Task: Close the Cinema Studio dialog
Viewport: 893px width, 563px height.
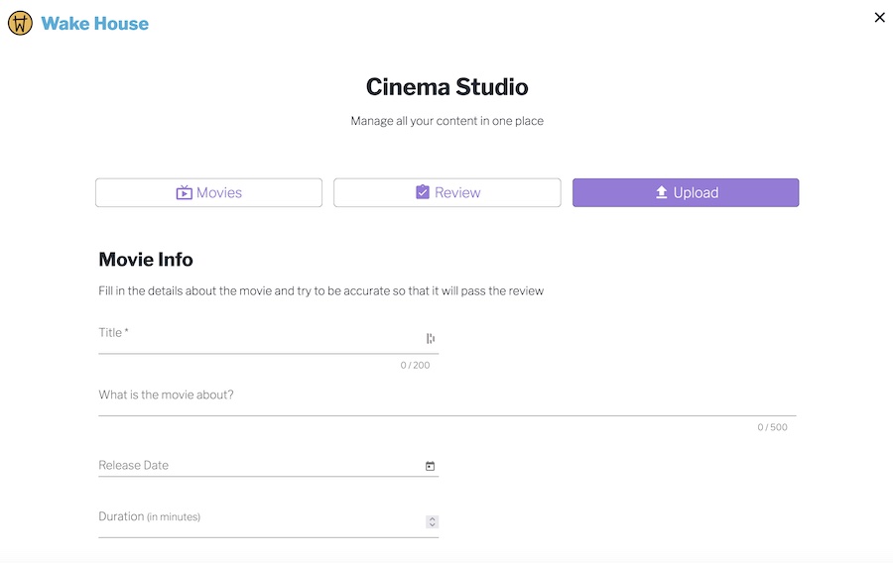Action: [x=879, y=18]
